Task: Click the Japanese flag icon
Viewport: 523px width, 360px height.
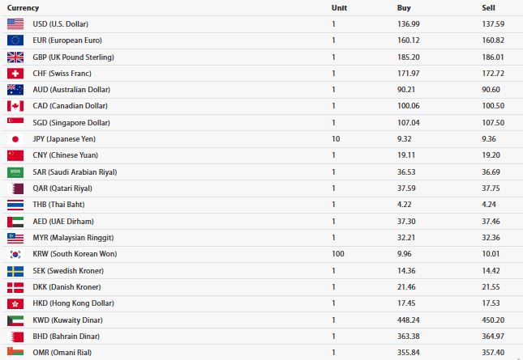Action: click(x=15, y=139)
